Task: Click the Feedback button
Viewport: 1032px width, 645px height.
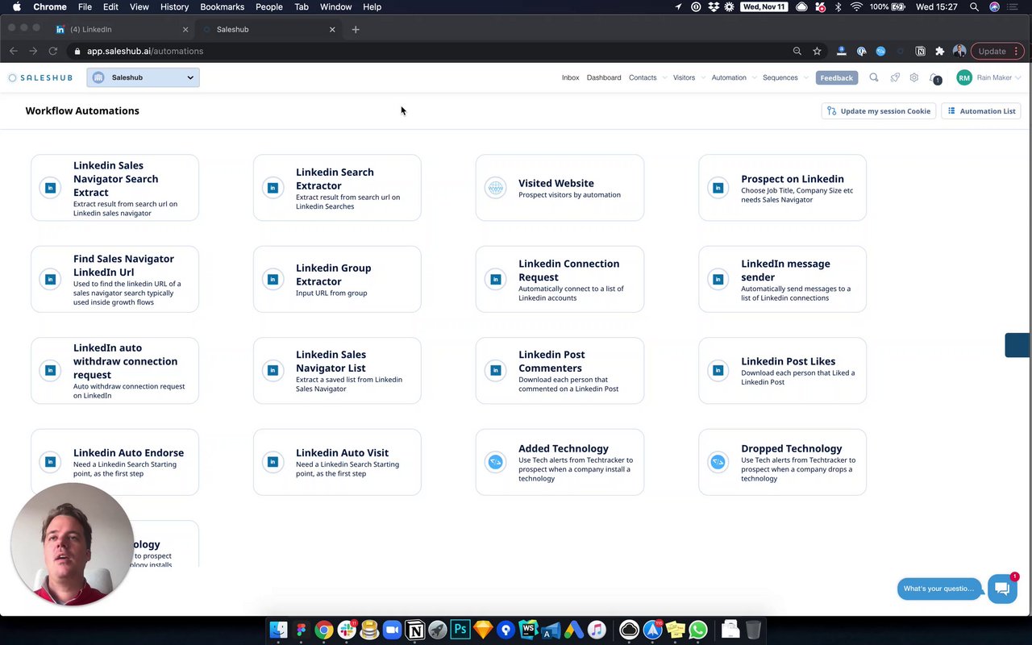Action: tap(836, 77)
